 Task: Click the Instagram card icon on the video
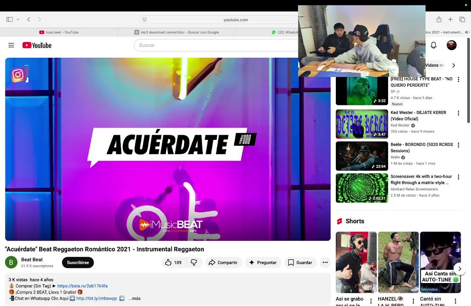pos(18,74)
